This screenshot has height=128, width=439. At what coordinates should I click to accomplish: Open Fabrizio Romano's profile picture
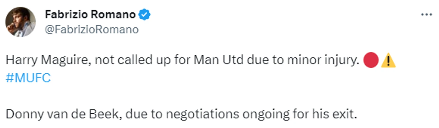[20, 22]
